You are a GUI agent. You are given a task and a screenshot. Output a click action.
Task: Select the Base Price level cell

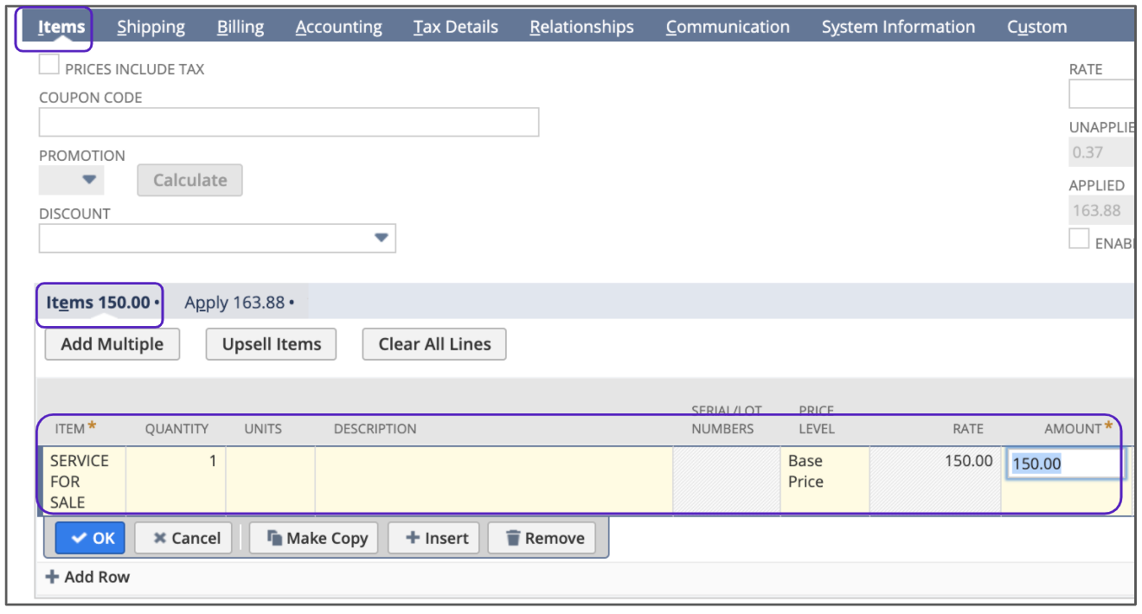[x=823, y=471]
